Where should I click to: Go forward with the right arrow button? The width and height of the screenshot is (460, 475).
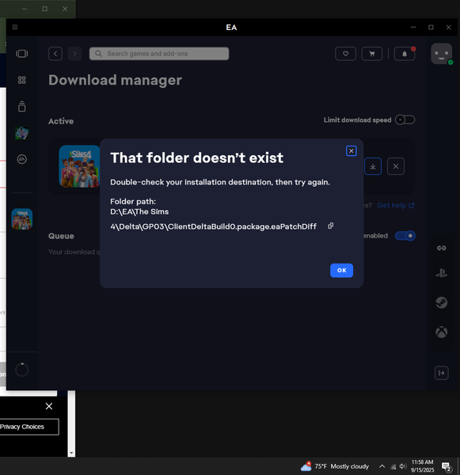[x=74, y=54]
